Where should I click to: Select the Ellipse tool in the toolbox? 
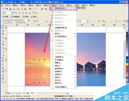pyautogui.click(x=3, y=51)
